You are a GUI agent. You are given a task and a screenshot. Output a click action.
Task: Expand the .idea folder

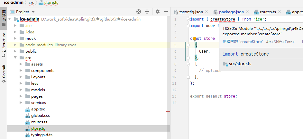(15, 32)
